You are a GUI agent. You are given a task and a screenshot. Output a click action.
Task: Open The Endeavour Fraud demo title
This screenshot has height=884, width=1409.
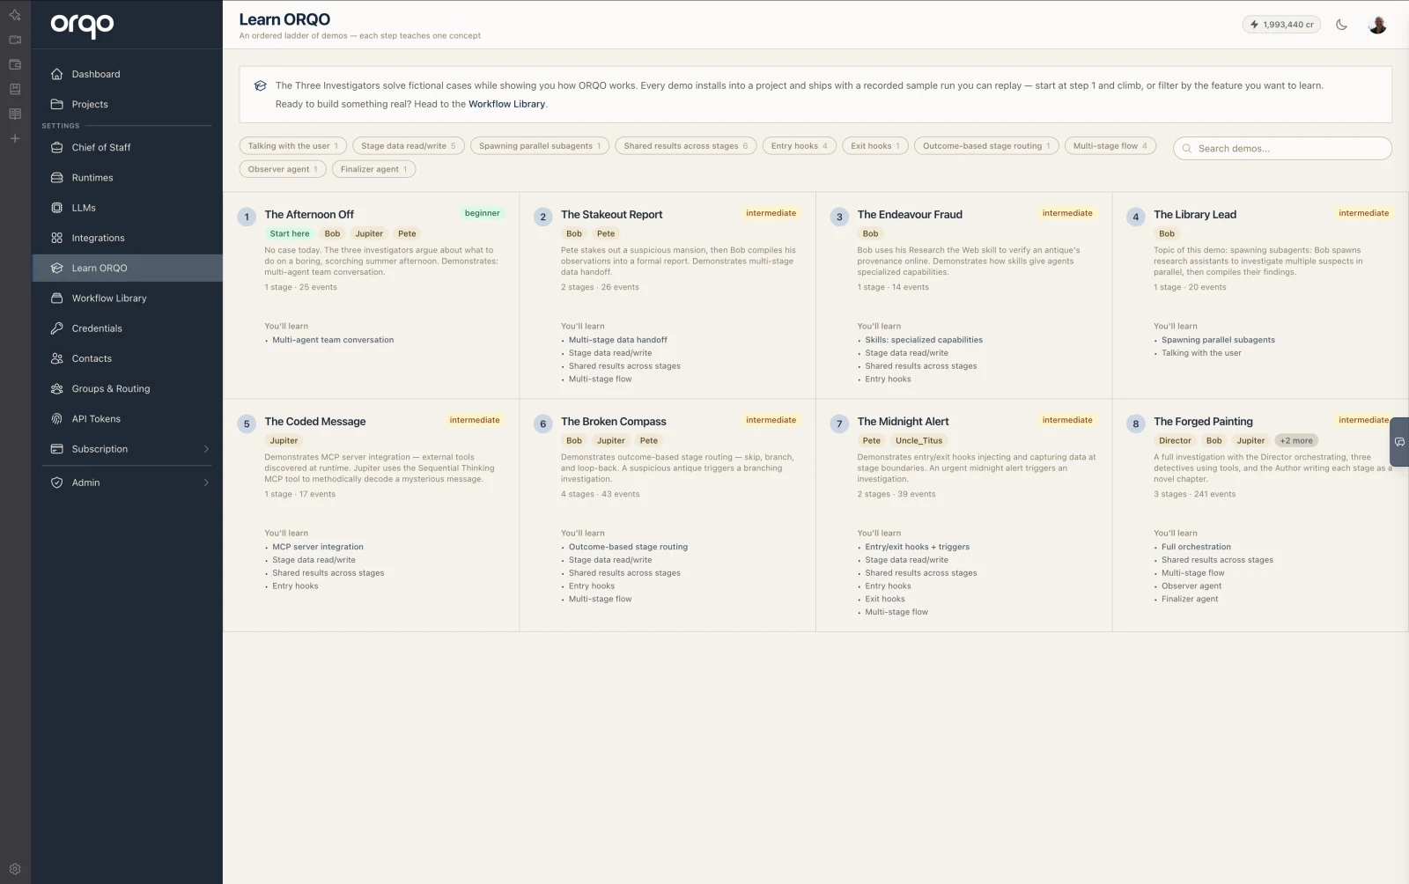tap(910, 214)
